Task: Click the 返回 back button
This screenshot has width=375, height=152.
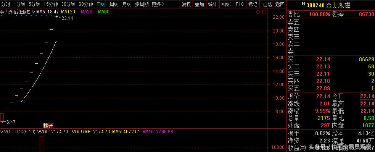Action: (280, 4)
